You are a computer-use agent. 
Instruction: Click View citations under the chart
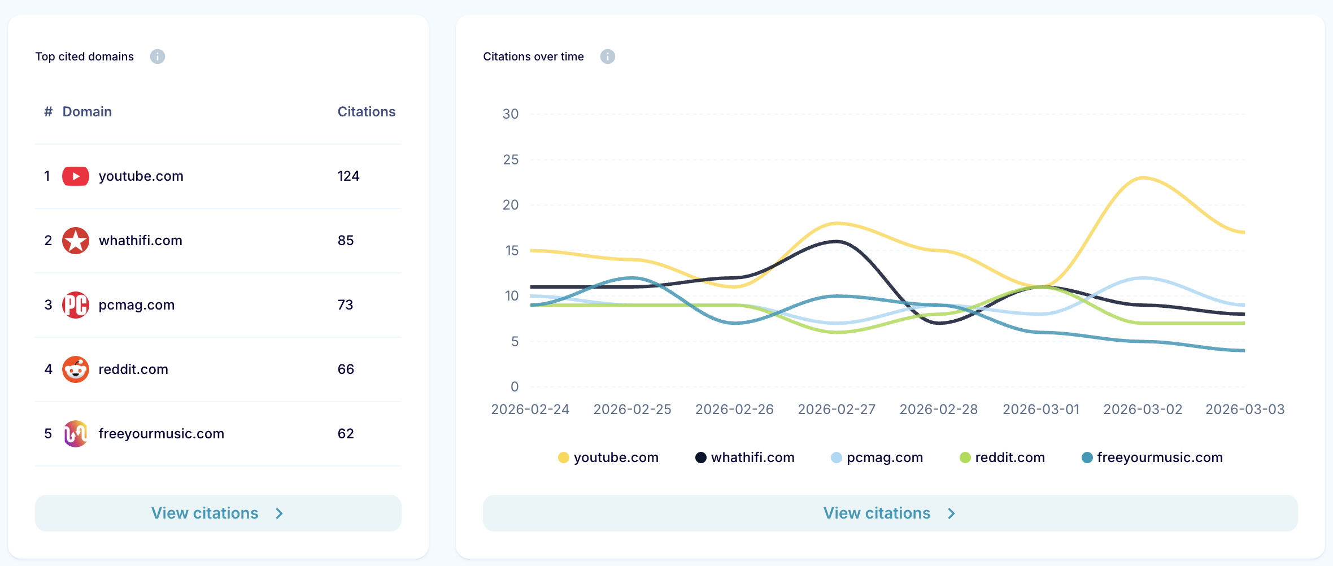tap(890, 513)
